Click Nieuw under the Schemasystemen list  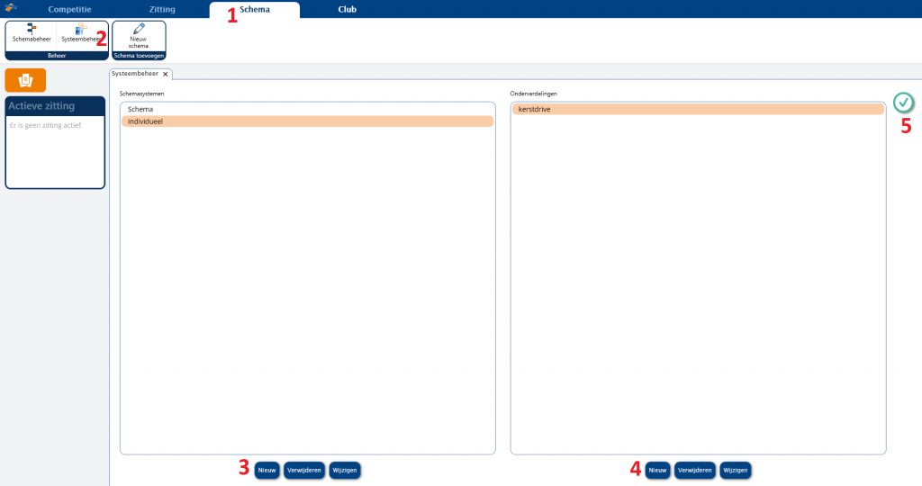click(267, 470)
